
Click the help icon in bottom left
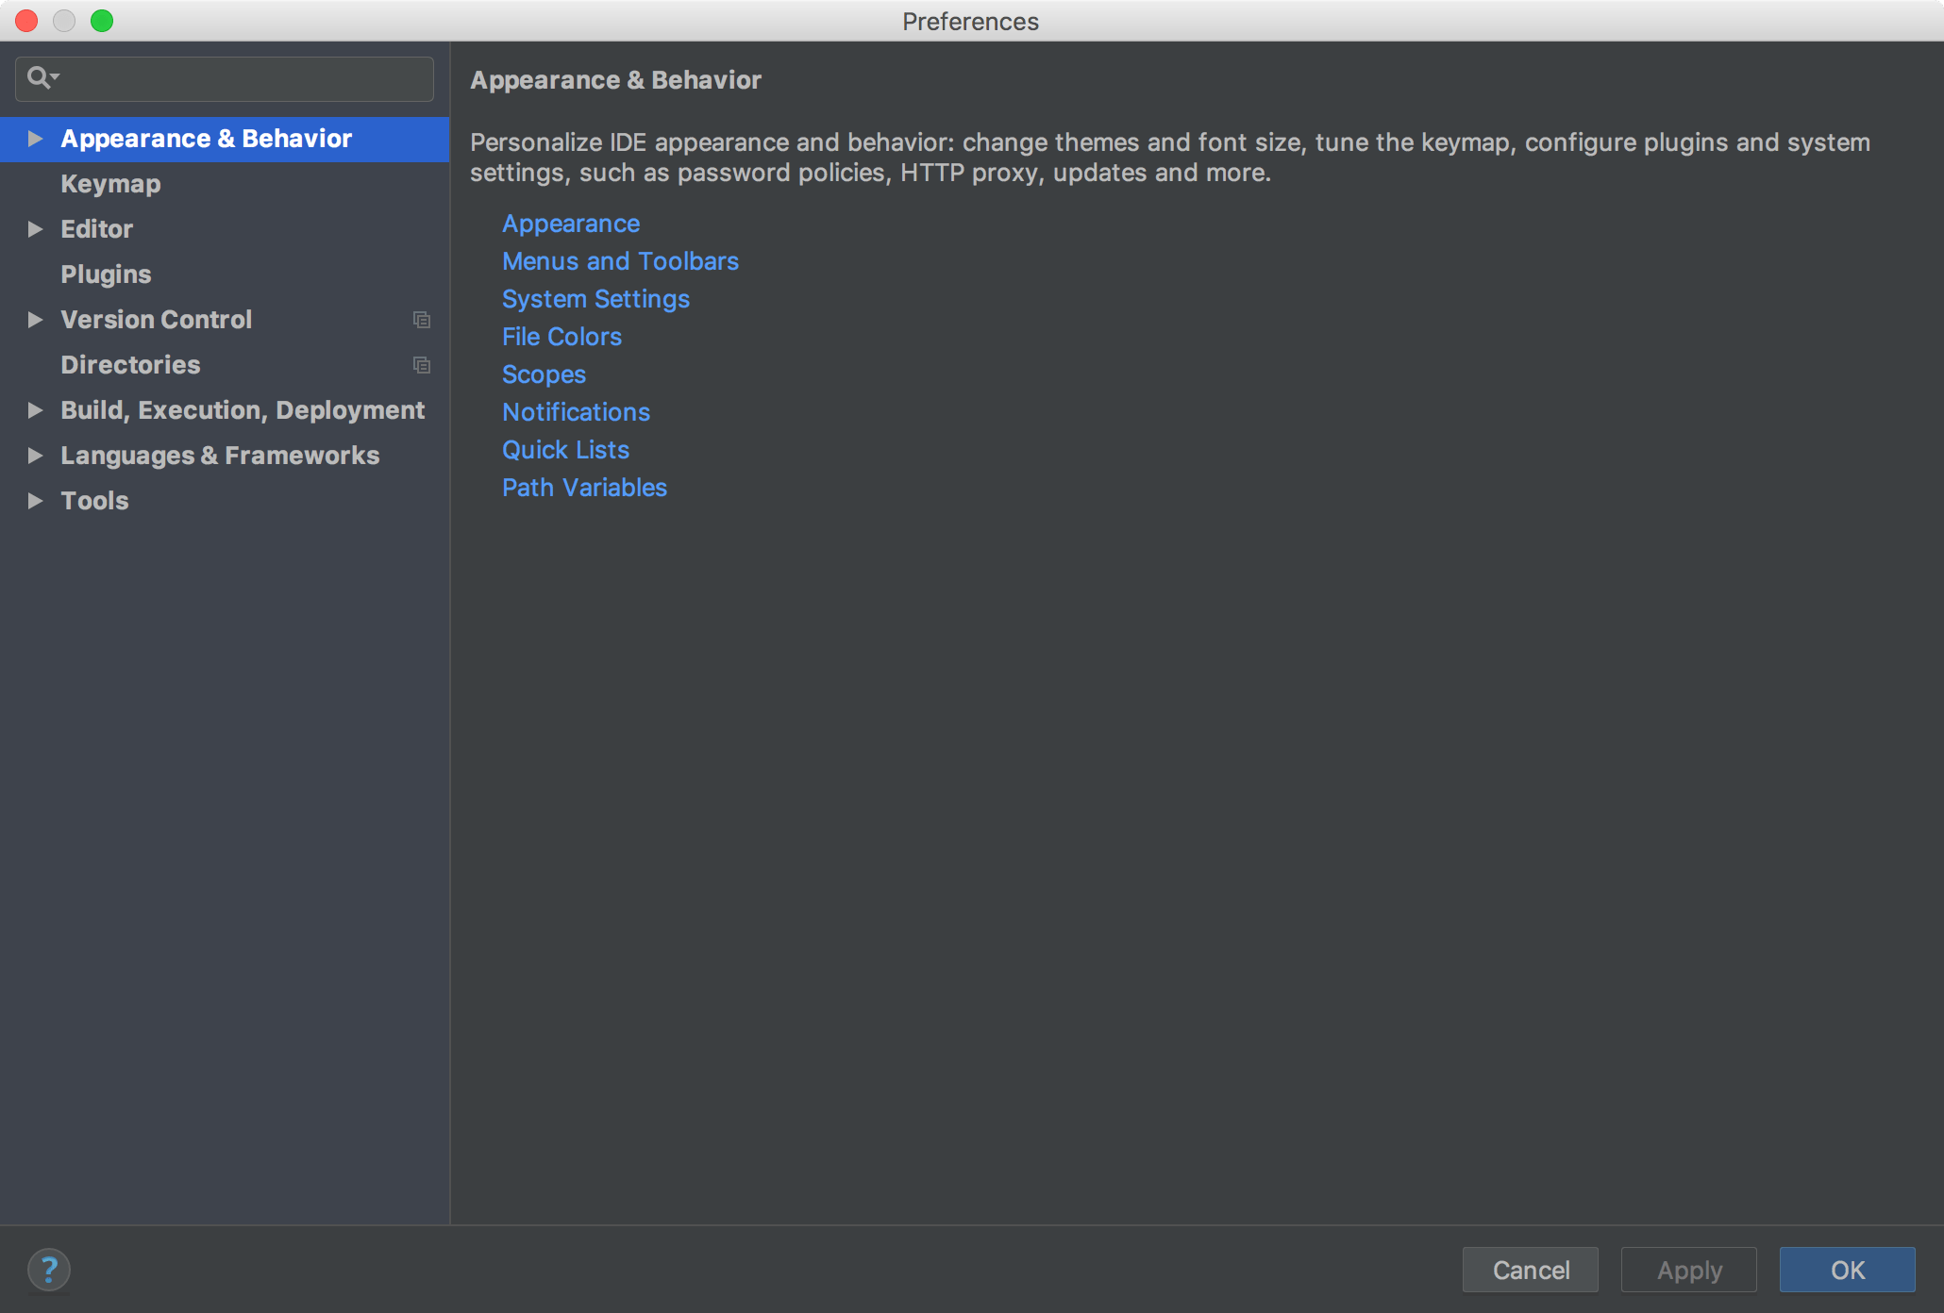click(48, 1268)
